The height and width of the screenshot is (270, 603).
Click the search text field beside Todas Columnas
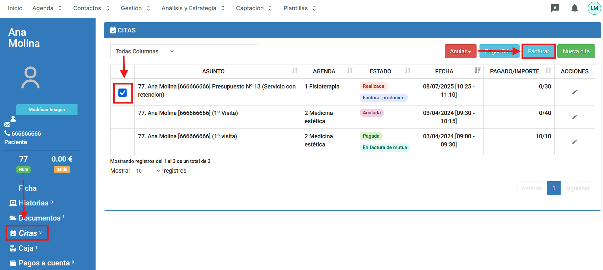pyautogui.click(x=217, y=51)
